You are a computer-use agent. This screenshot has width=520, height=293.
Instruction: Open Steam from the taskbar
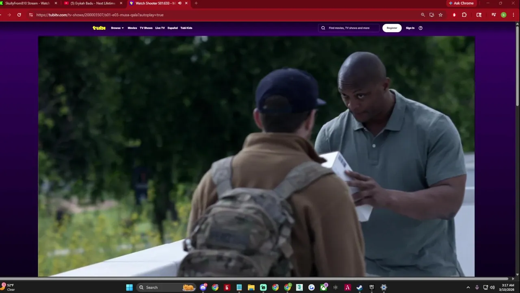(x=360, y=287)
